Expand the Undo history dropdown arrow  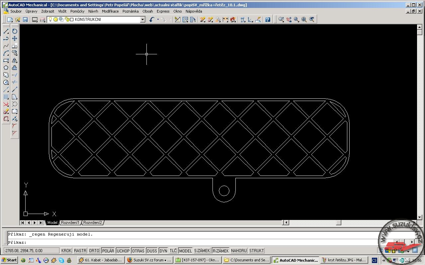pyautogui.click(x=158, y=20)
